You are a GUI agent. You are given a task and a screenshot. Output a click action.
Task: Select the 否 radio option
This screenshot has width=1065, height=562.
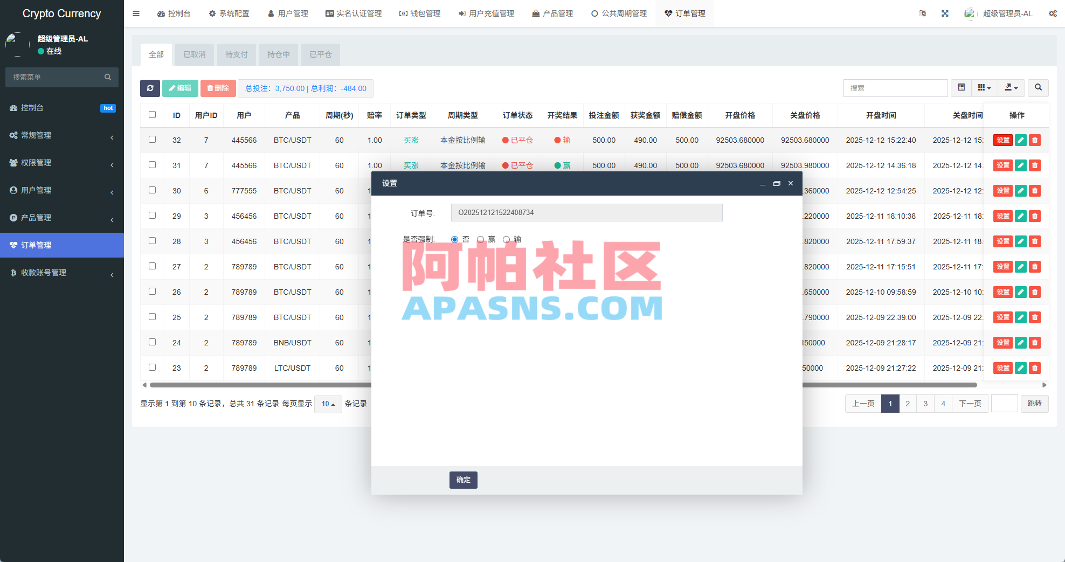(x=455, y=239)
